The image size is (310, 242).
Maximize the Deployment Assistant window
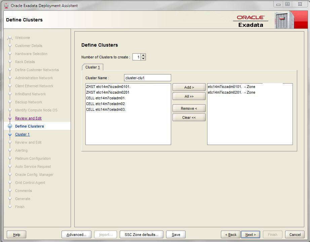(x=287, y=4)
